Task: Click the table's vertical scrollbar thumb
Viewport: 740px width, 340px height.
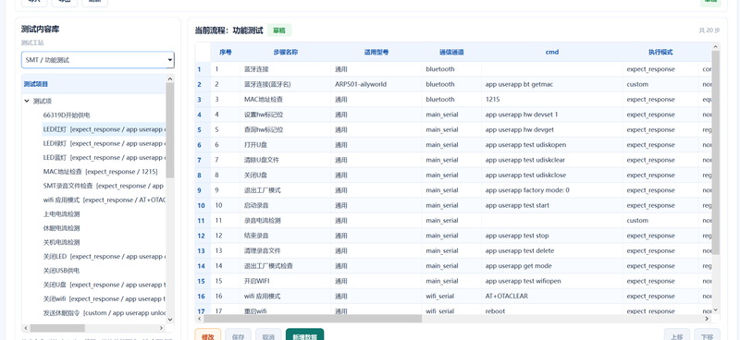Action: pos(715,152)
